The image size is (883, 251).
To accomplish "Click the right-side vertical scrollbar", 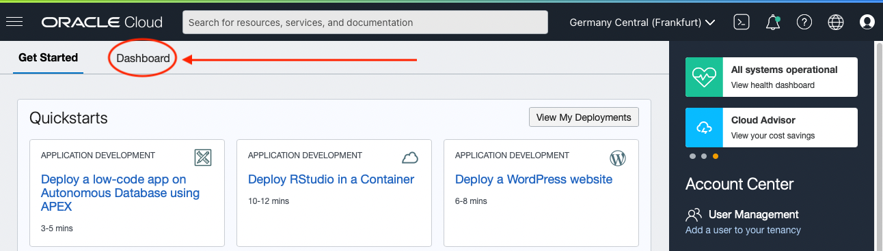I will point(879,146).
